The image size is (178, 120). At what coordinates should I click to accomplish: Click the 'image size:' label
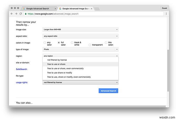21,30
